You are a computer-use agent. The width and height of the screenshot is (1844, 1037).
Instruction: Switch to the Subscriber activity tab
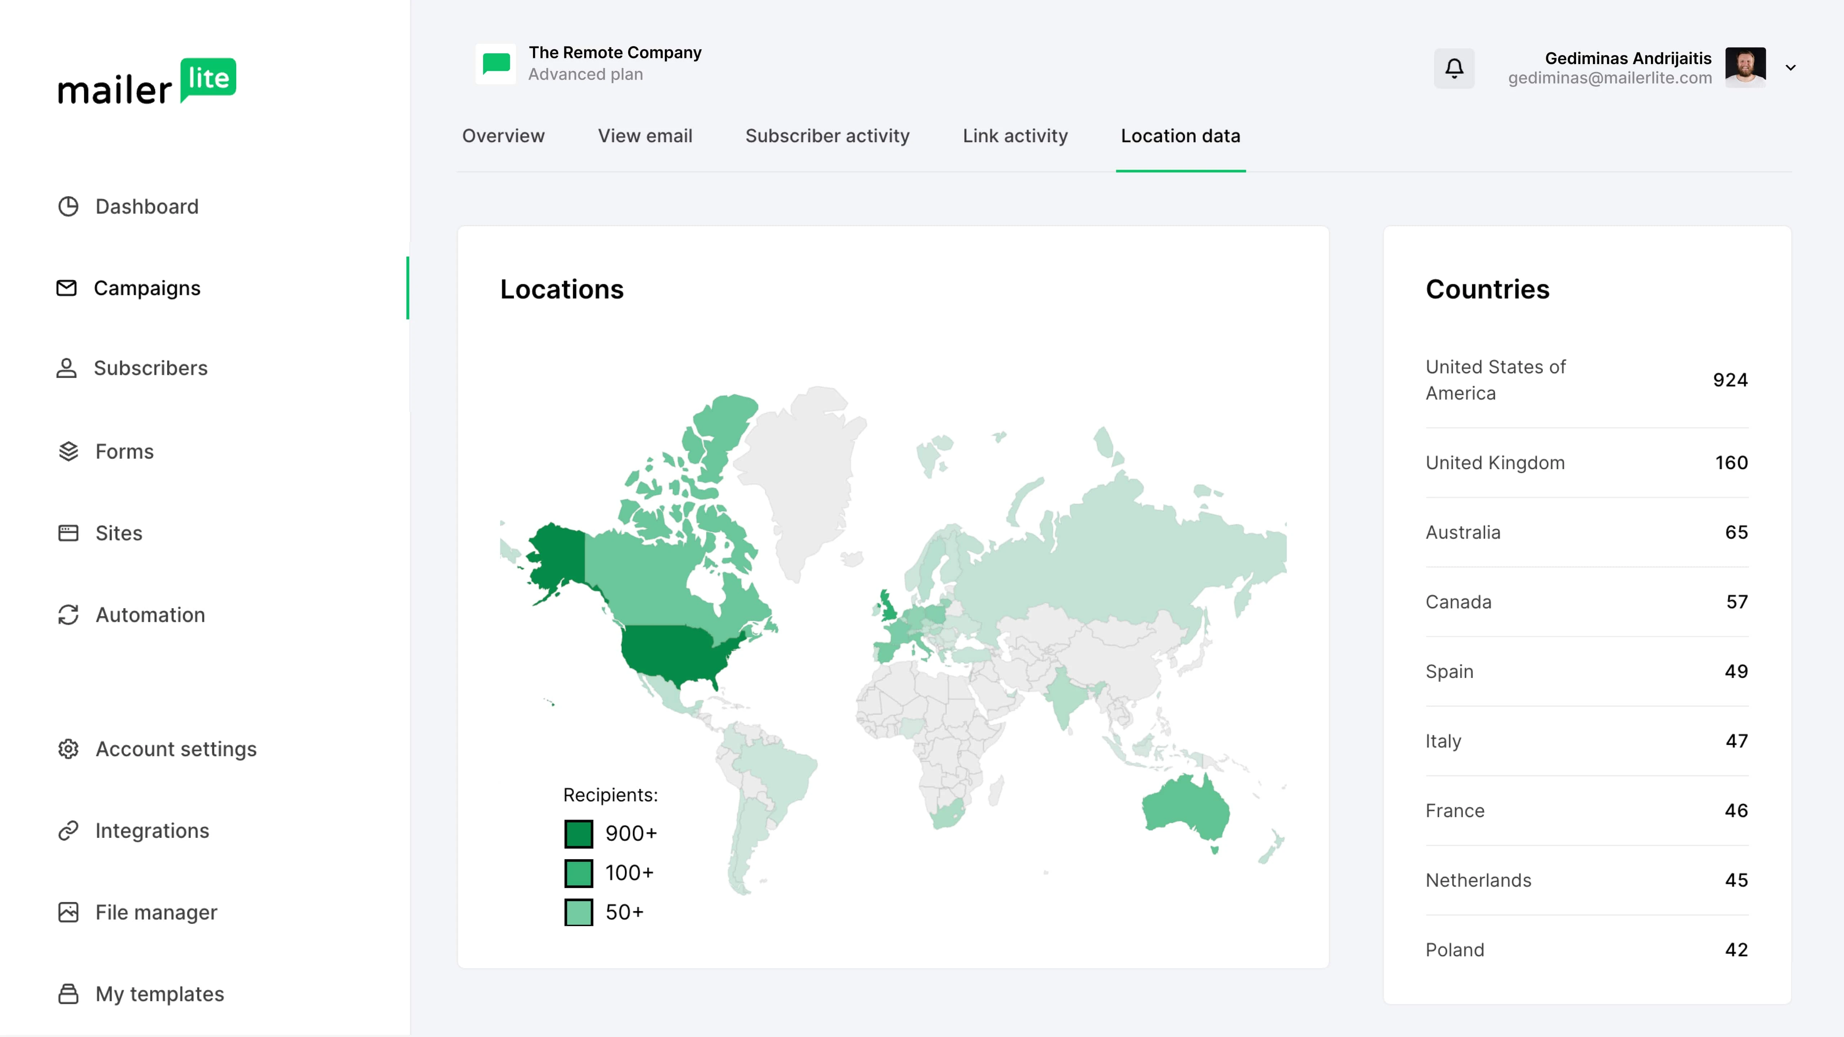(827, 136)
